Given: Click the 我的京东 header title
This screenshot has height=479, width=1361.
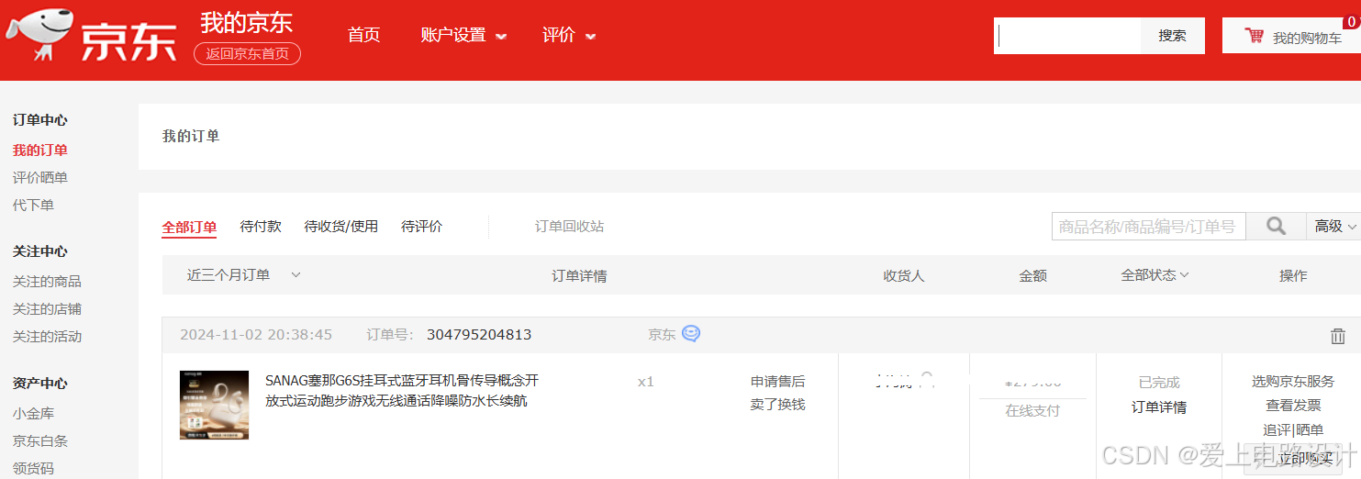Looking at the screenshot, I should point(247,22).
